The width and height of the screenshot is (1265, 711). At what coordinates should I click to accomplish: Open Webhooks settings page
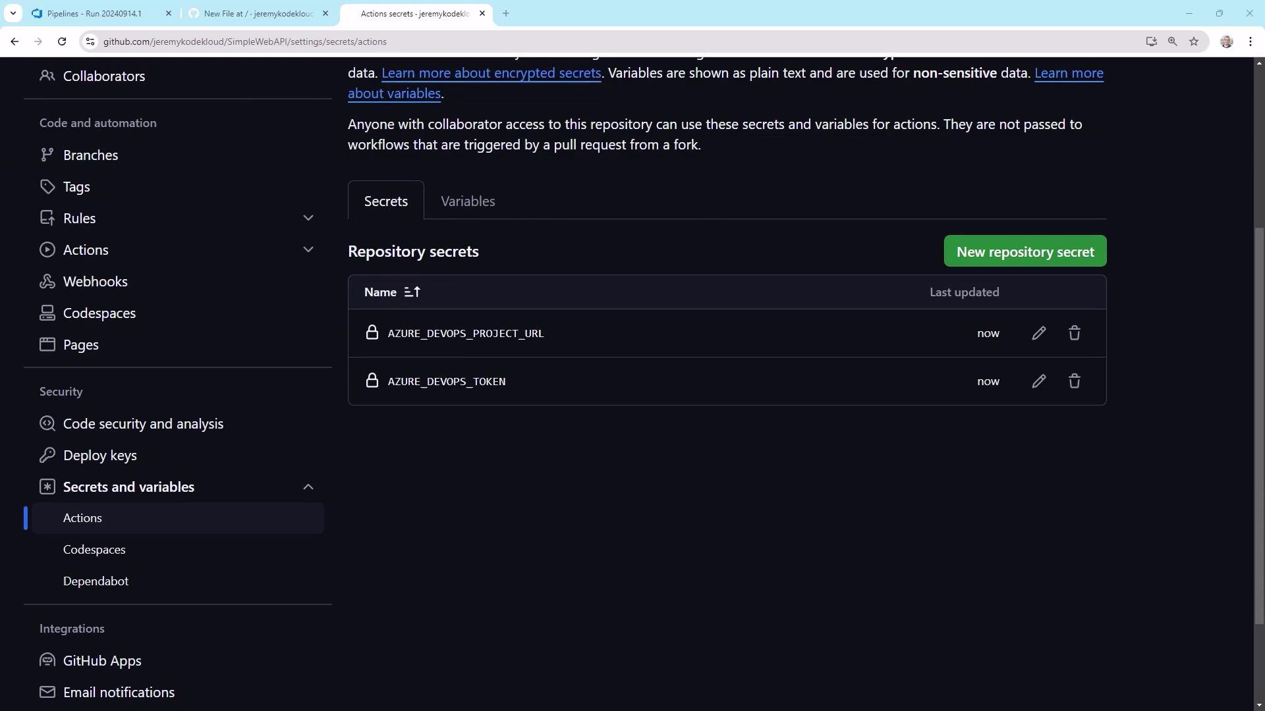click(95, 282)
